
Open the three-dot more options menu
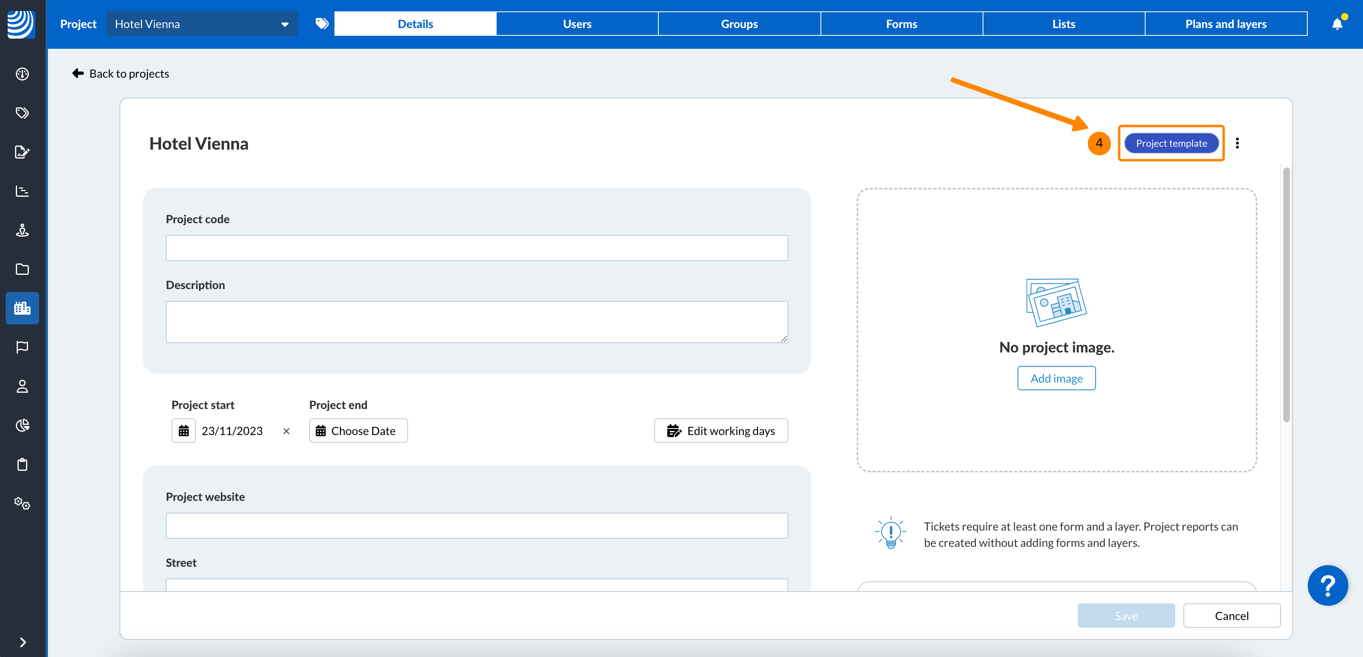[x=1237, y=144]
